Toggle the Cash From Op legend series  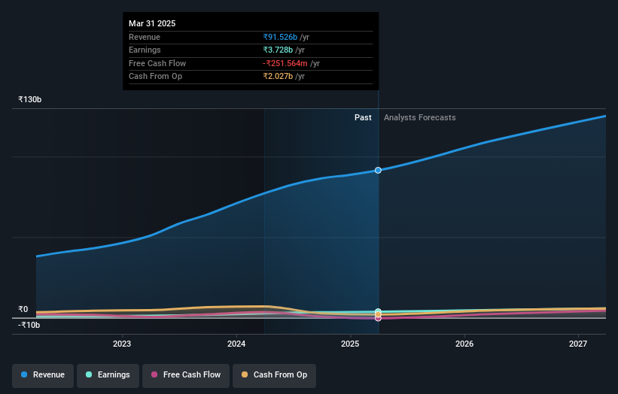point(274,374)
